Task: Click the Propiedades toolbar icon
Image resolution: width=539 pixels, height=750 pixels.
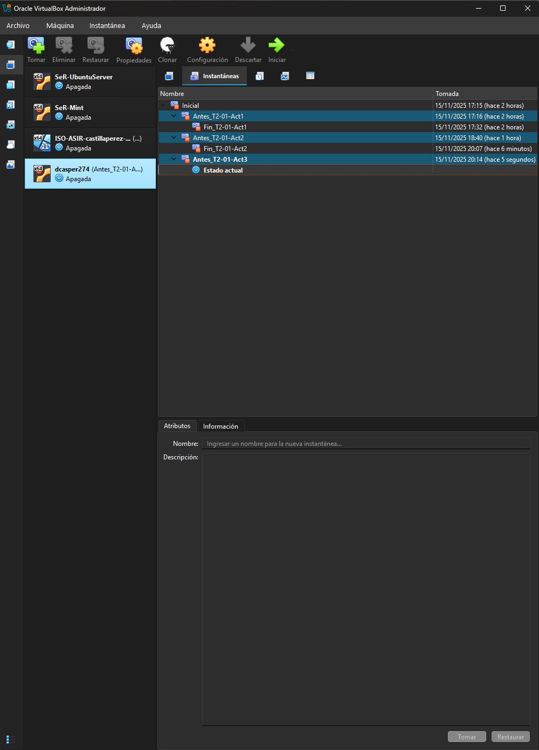Action: pos(134,46)
